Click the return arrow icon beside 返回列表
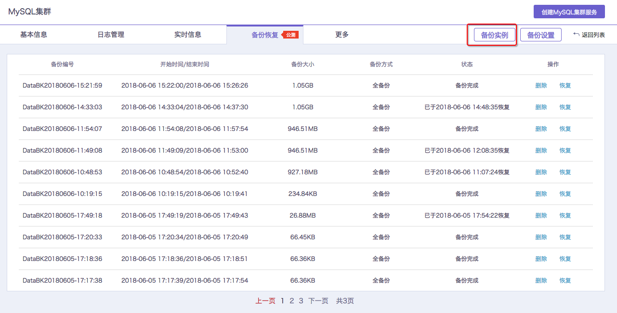This screenshot has height=313, width=617. [x=576, y=34]
